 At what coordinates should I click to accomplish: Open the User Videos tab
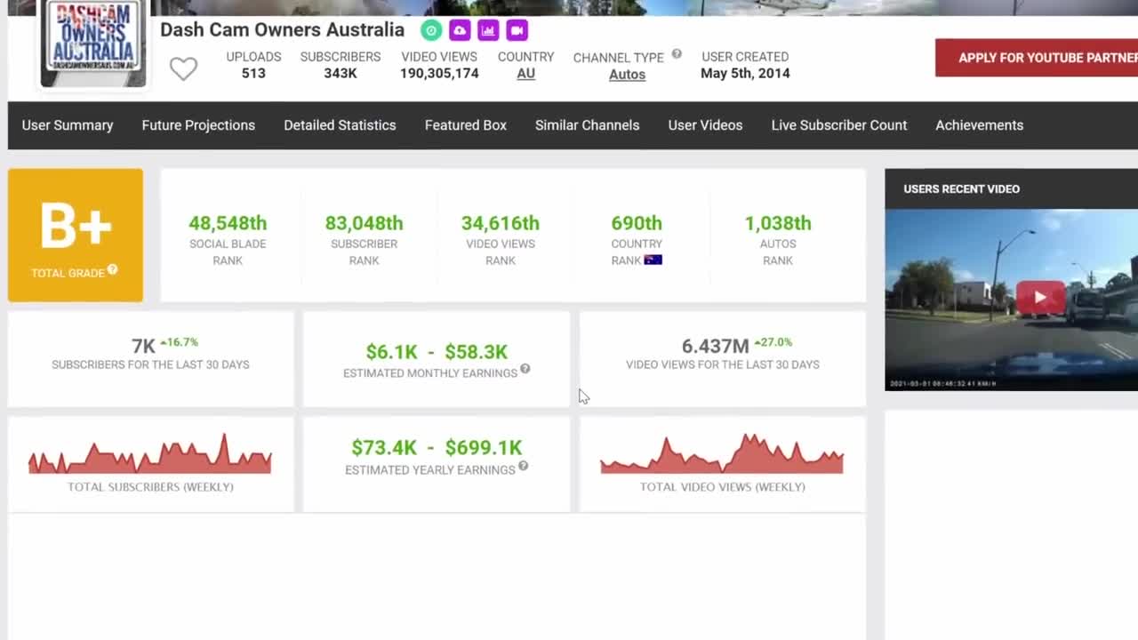pyautogui.click(x=705, y=125)
